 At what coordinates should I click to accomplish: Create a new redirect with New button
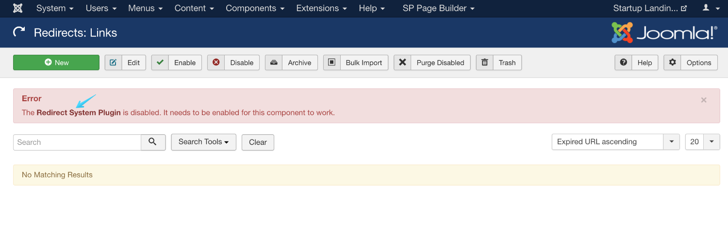[x=56, y=62]
